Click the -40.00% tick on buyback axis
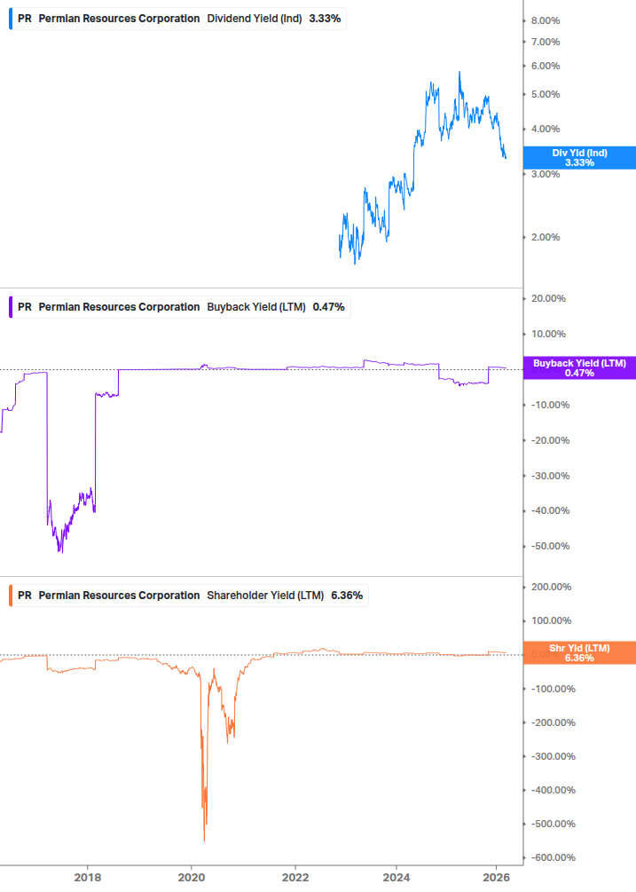This screenshot has height=892, width=636. coord(550,511)
